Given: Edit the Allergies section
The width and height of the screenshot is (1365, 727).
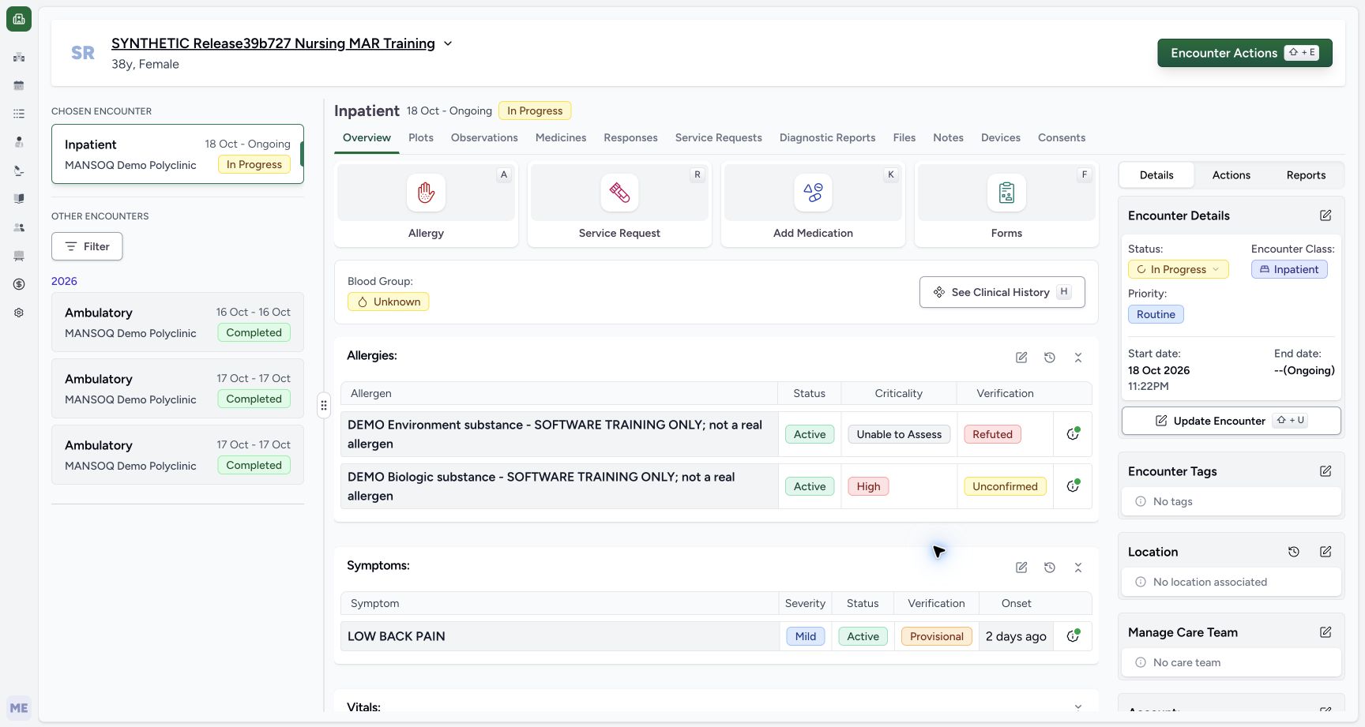Looking at the screenshot, I should coord(1021,358).
